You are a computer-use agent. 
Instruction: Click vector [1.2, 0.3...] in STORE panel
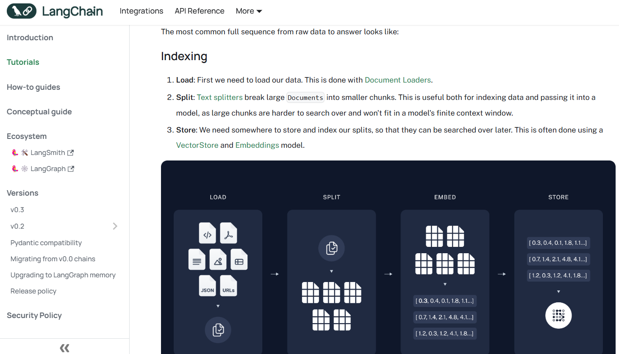[x=558, y=275]
